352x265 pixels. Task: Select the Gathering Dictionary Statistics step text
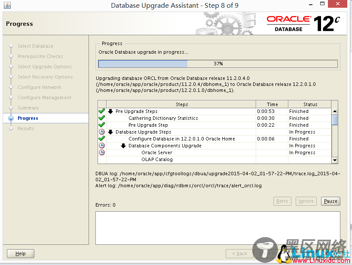point(163,118)
